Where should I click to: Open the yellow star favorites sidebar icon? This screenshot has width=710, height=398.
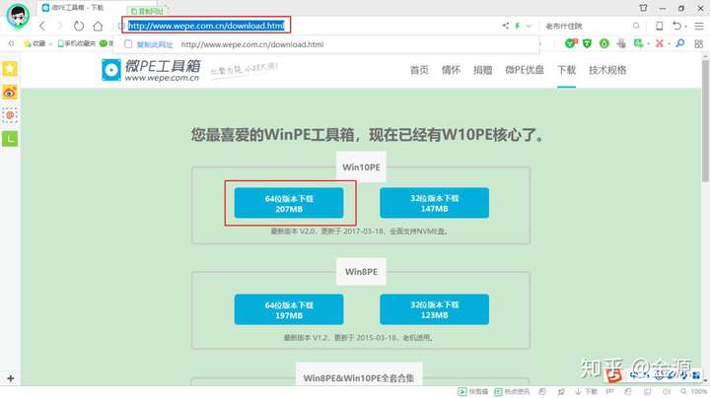(x=10, y=69)
